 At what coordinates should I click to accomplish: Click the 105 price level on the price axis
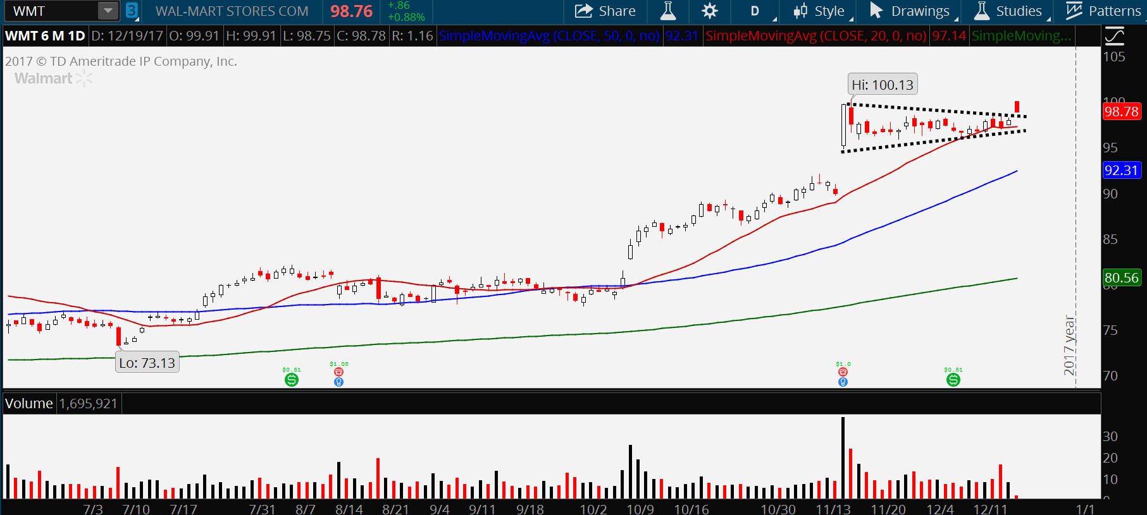tap(1114, 57)
